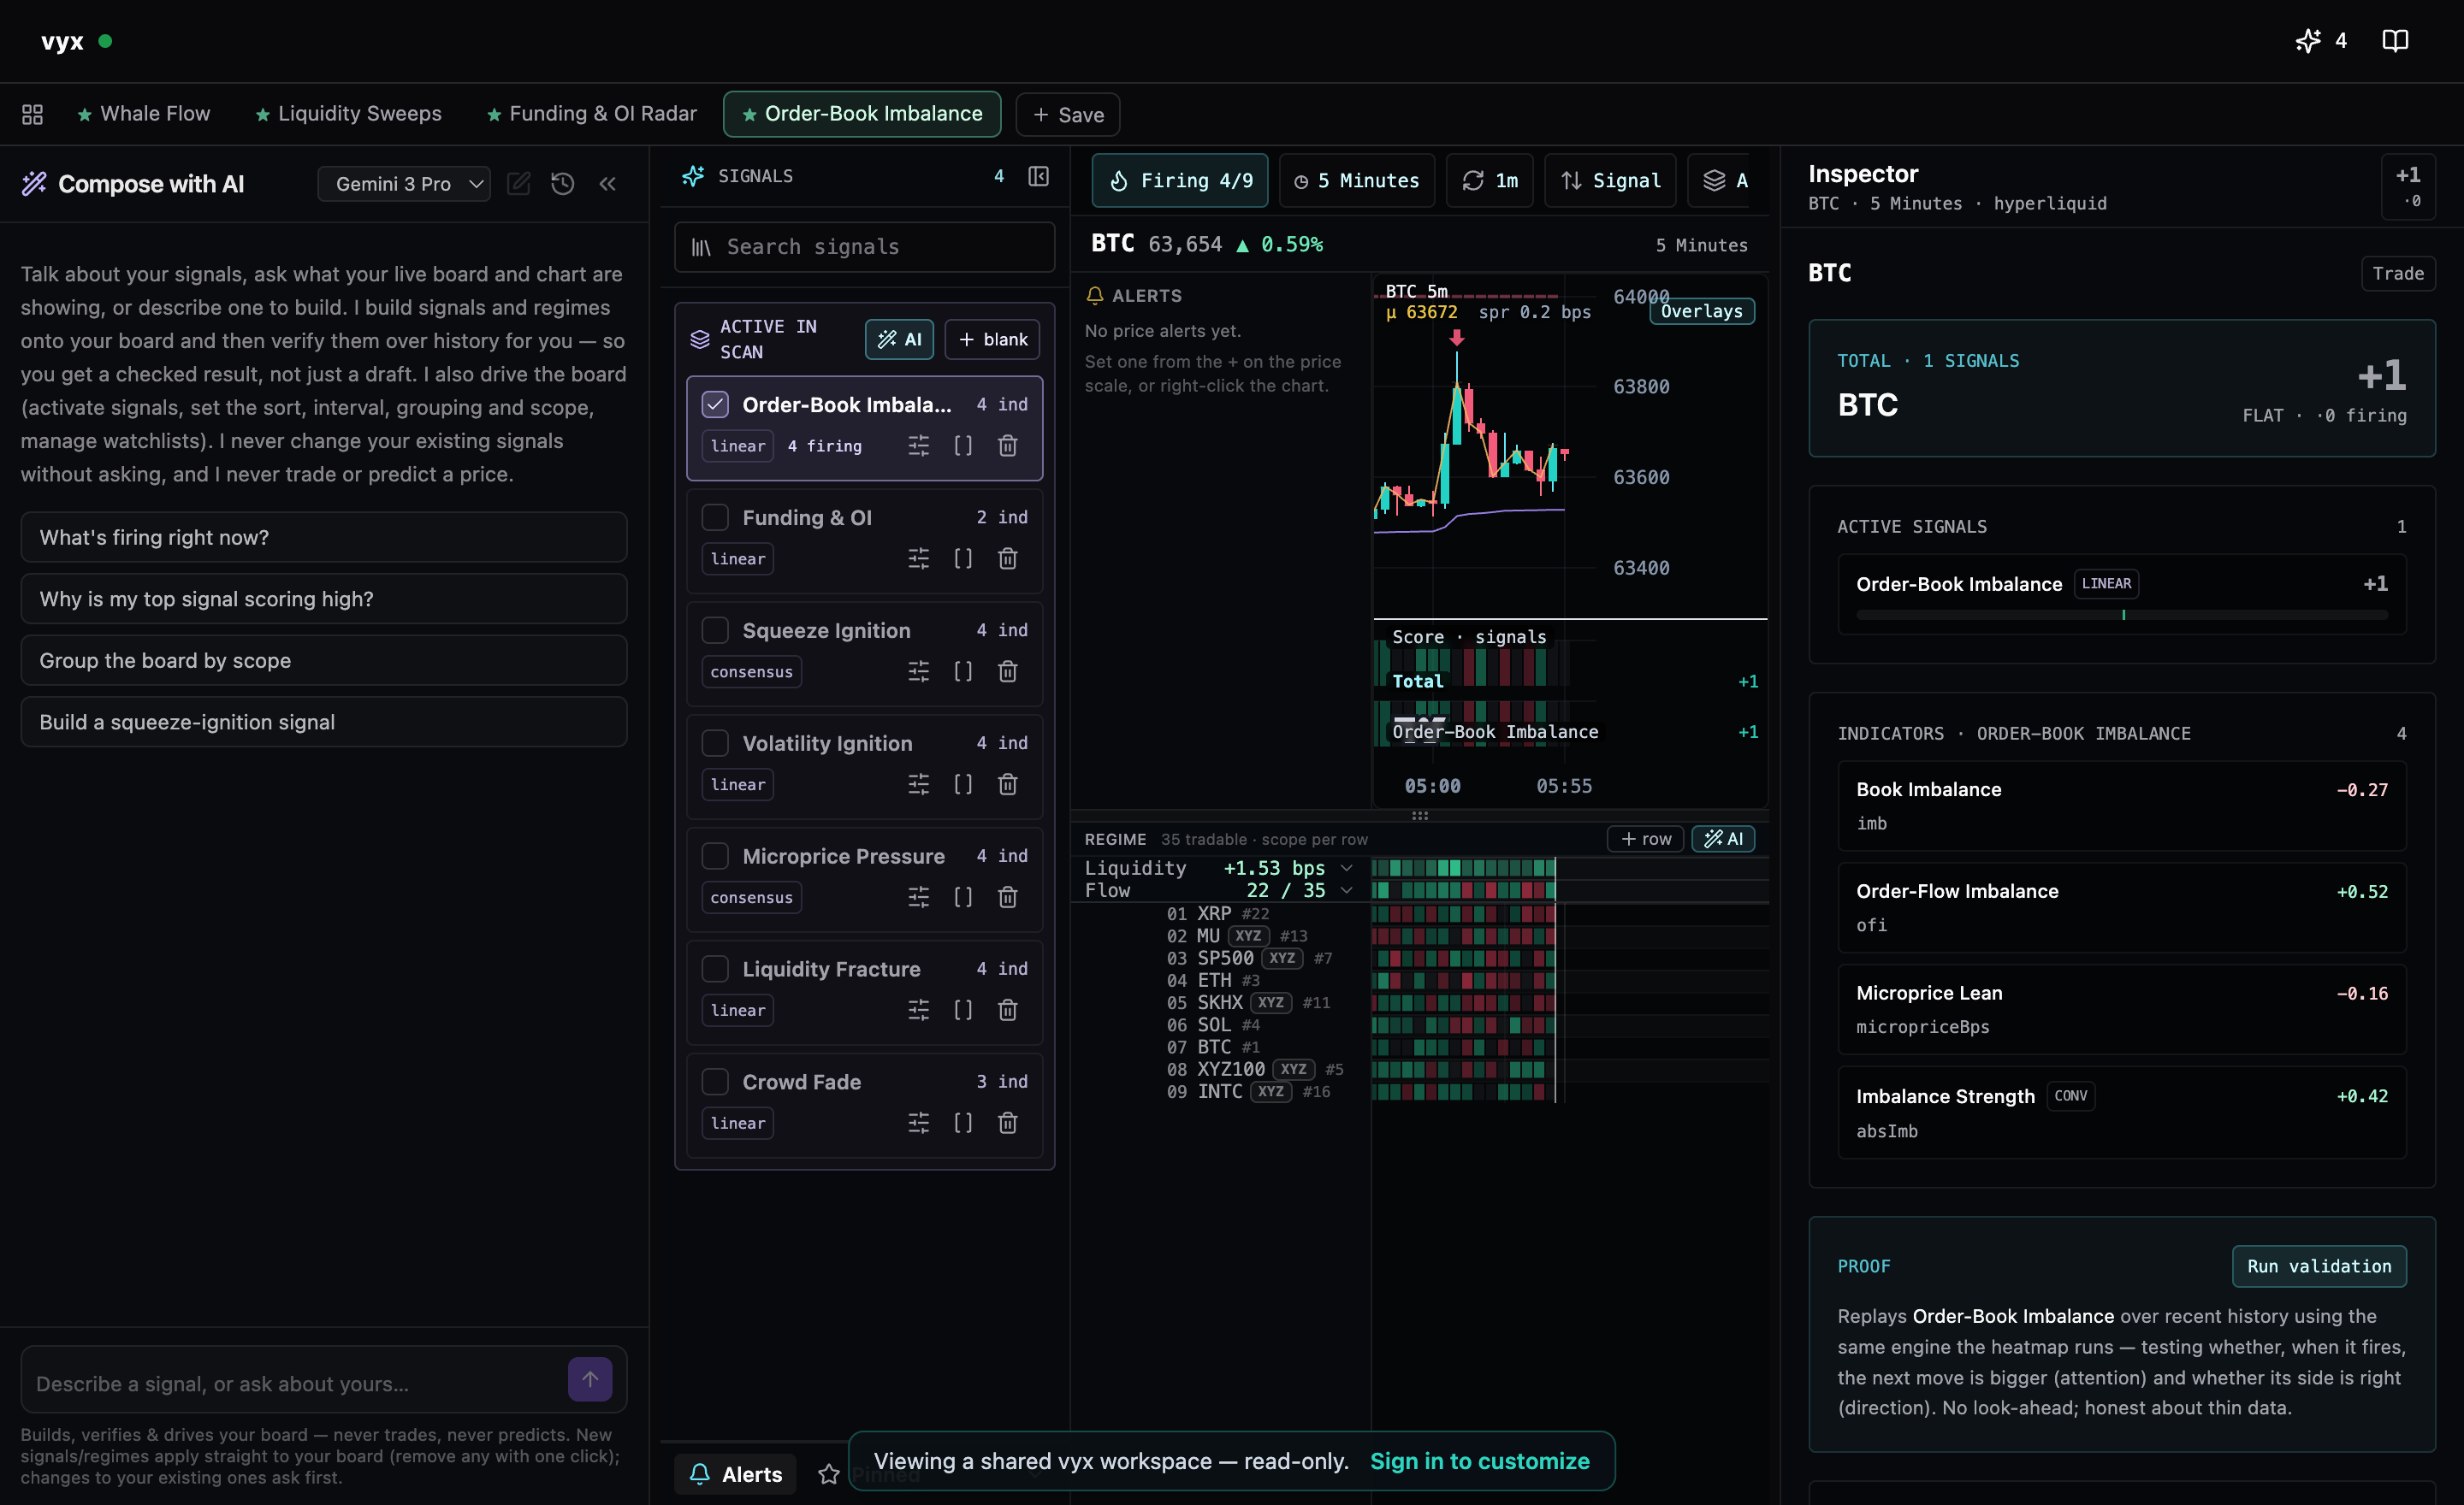Delete the Order-Book Imbalance signal
Viewport: 2464px width, 1505px height.
[x=1008, y=446]
